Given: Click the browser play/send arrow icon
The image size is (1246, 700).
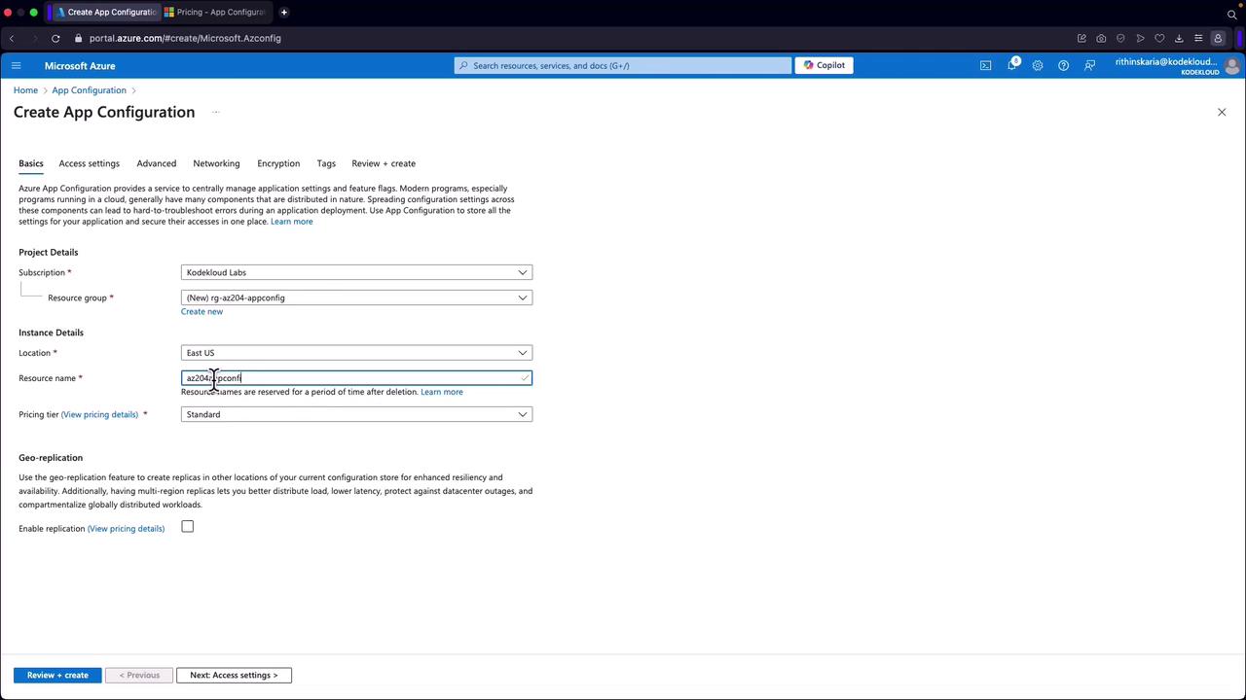Looking at the screenshot, I should point(1140,38).
